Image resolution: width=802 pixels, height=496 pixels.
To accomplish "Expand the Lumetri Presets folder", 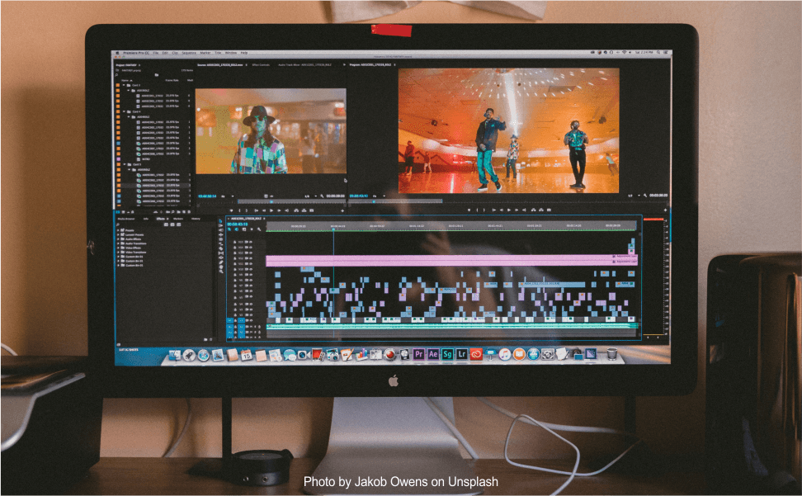I will point(118,234).
